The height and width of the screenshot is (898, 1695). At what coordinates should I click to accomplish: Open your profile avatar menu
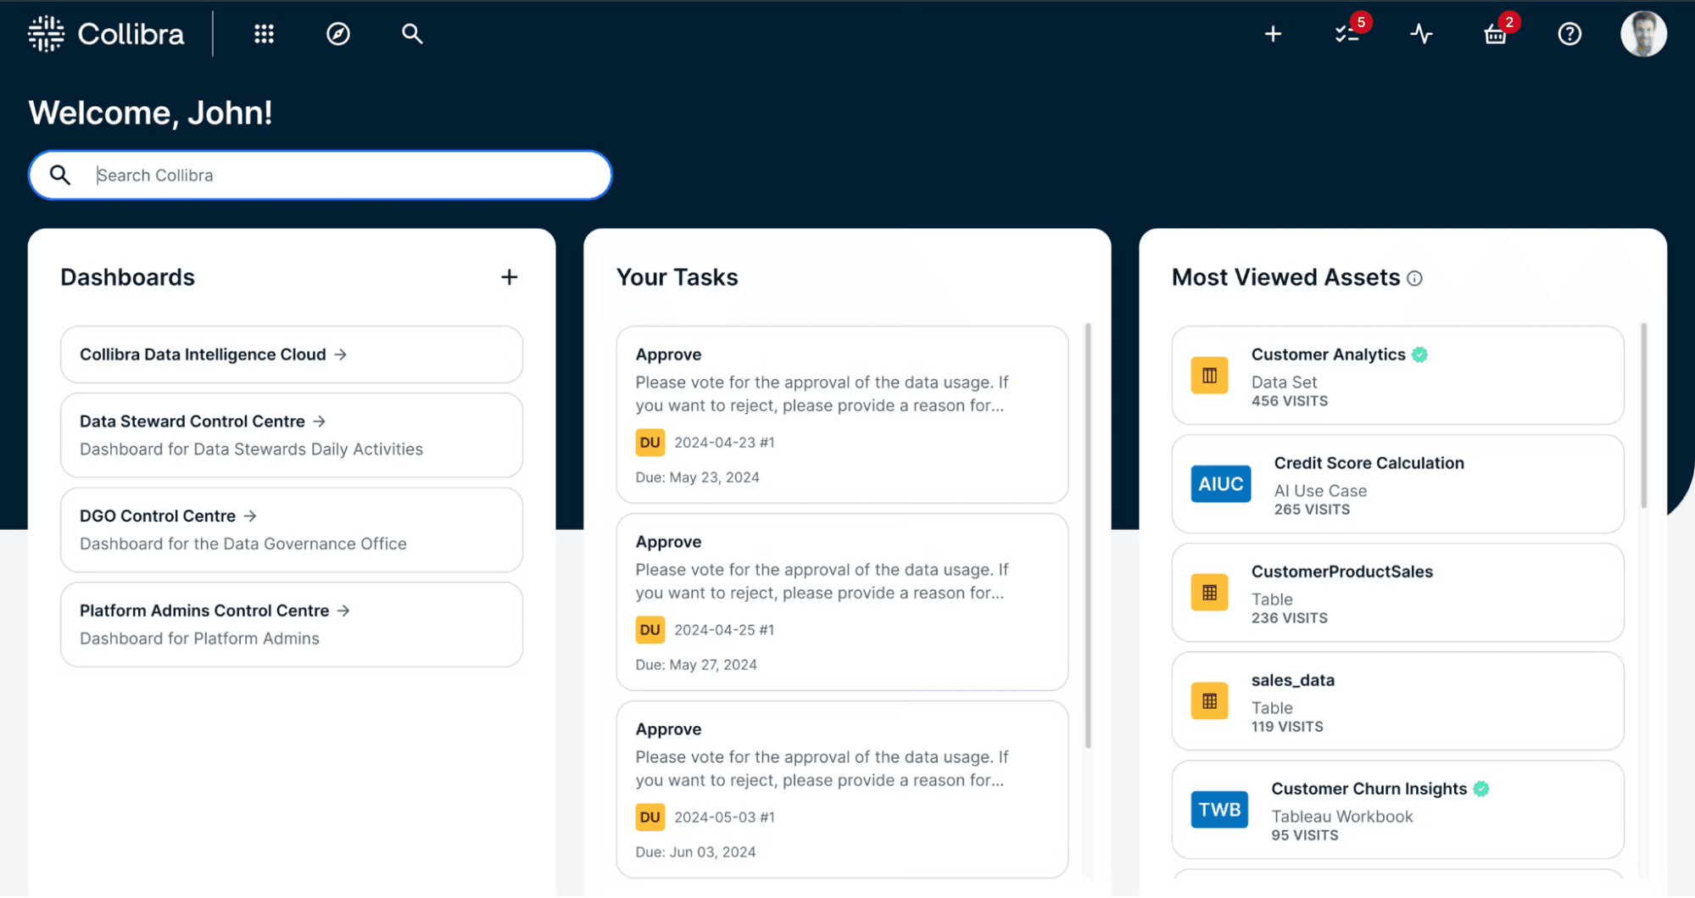[x=1643, y=34]
